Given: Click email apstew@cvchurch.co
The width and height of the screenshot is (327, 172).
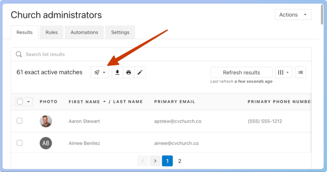Looking at the screenshot, I should 178,121.
